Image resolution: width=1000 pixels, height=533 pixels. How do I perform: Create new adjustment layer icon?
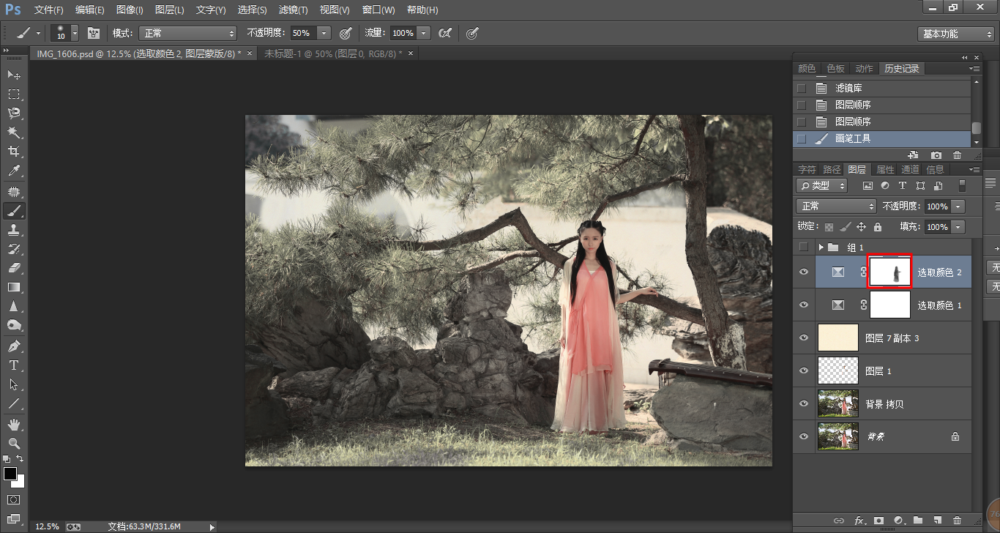coord(899,521)
